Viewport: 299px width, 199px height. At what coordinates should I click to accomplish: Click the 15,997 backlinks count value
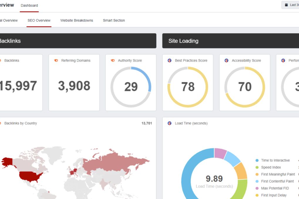tap(18, 86)
